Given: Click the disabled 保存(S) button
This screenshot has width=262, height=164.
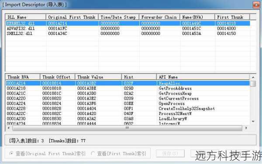Looking at the screenshot, I should click(x=170, y=154).
